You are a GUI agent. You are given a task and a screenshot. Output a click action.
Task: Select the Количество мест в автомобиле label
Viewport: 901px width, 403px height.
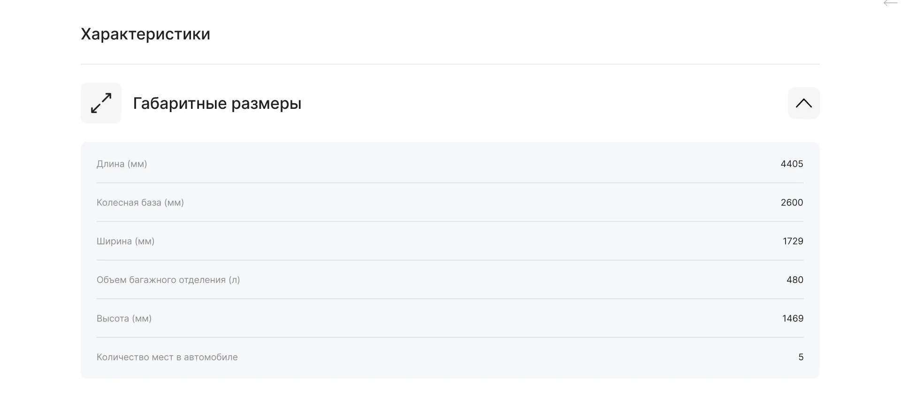(x=167, y=357)
